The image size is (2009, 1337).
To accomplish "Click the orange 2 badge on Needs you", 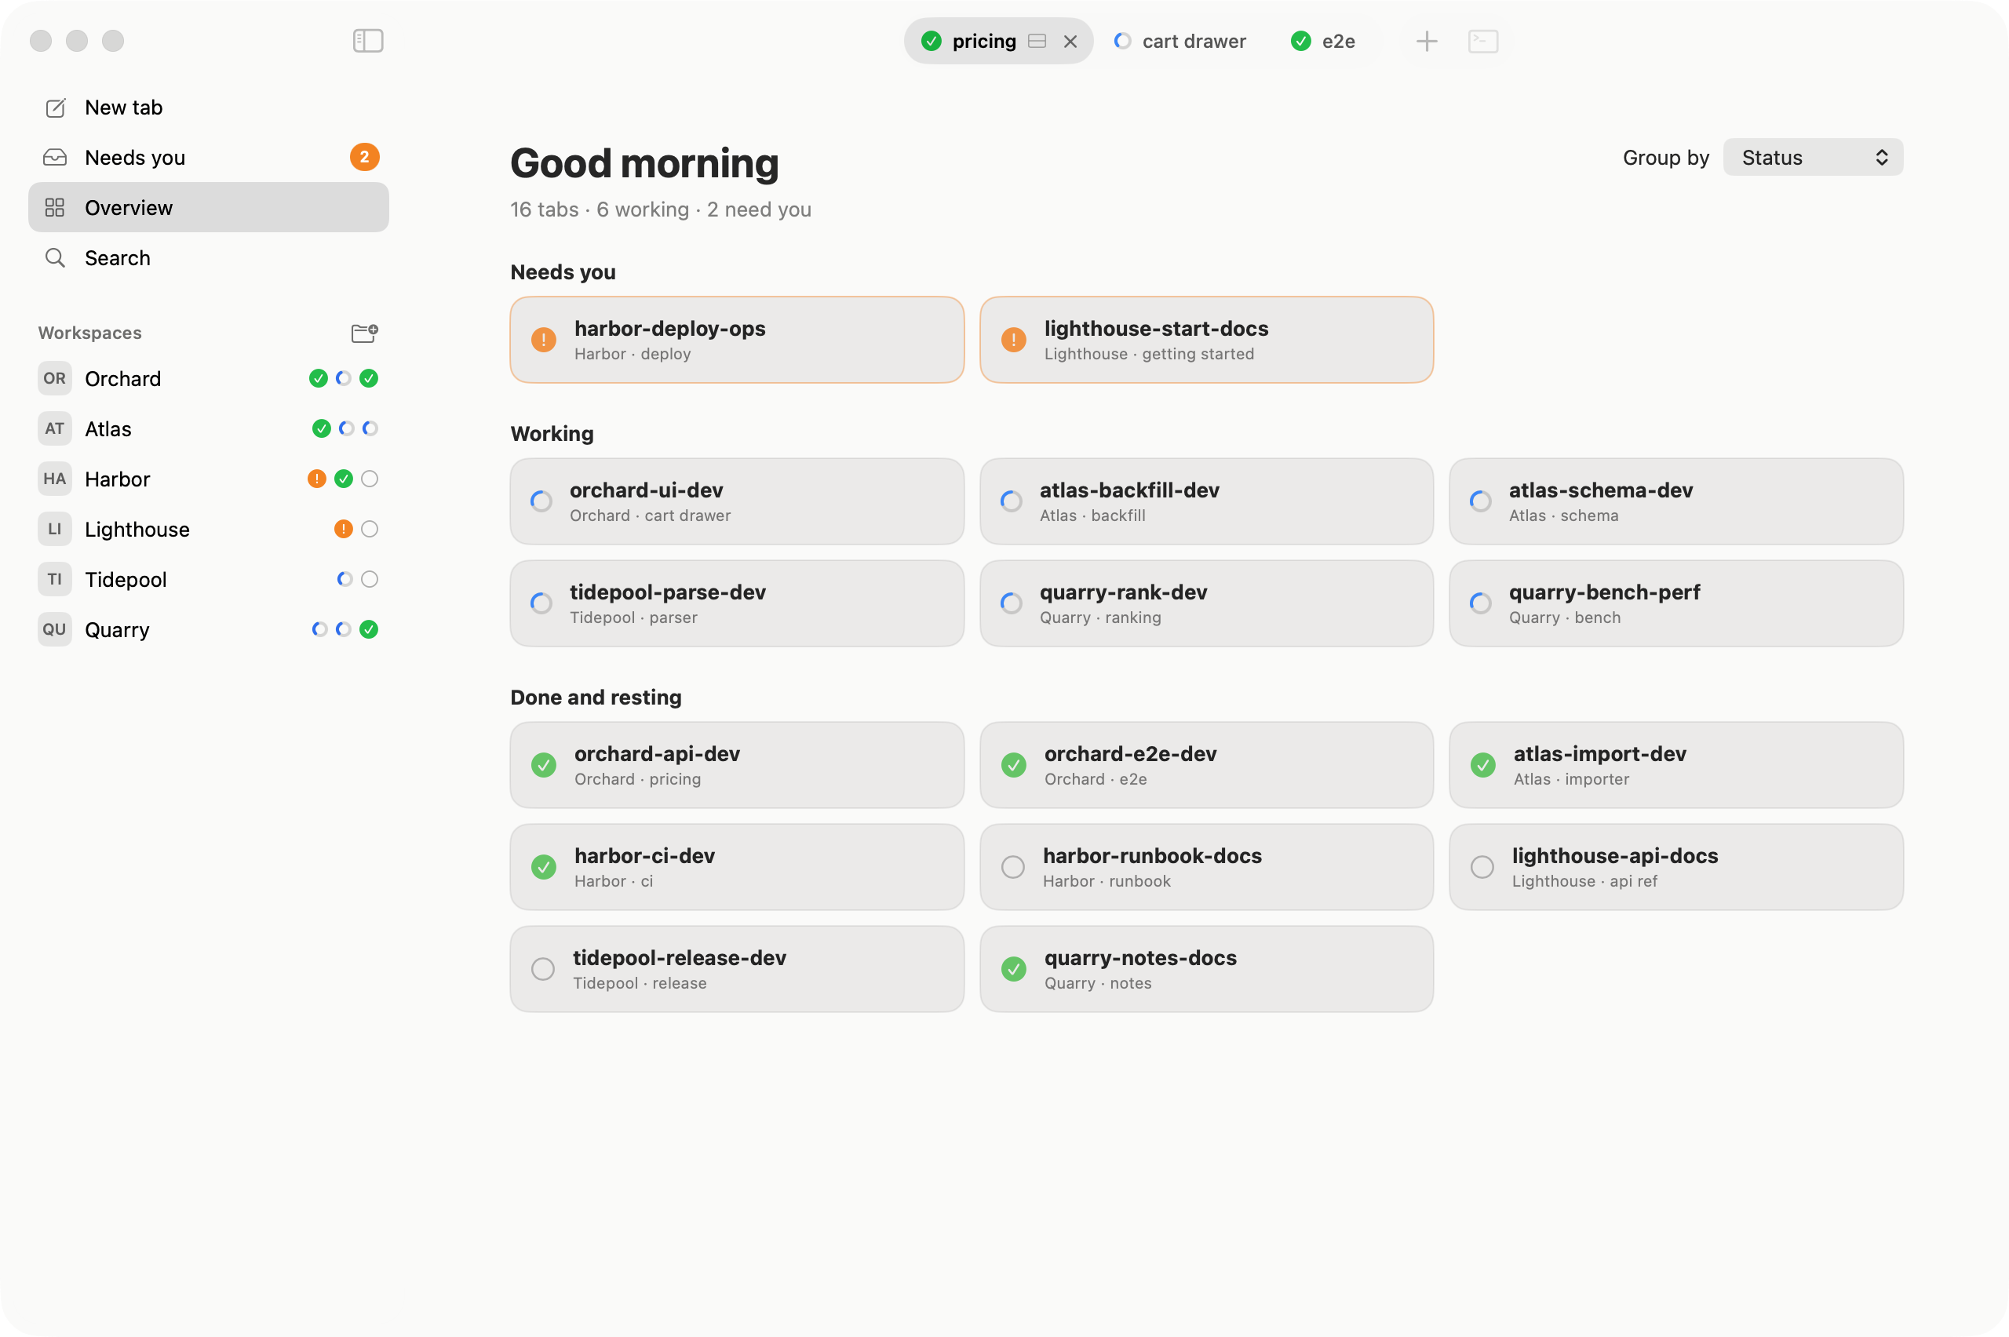I will (364, 157).
